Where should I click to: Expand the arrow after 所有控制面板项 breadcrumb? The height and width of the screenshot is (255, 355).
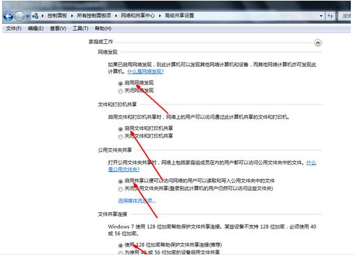click(116, 16)
